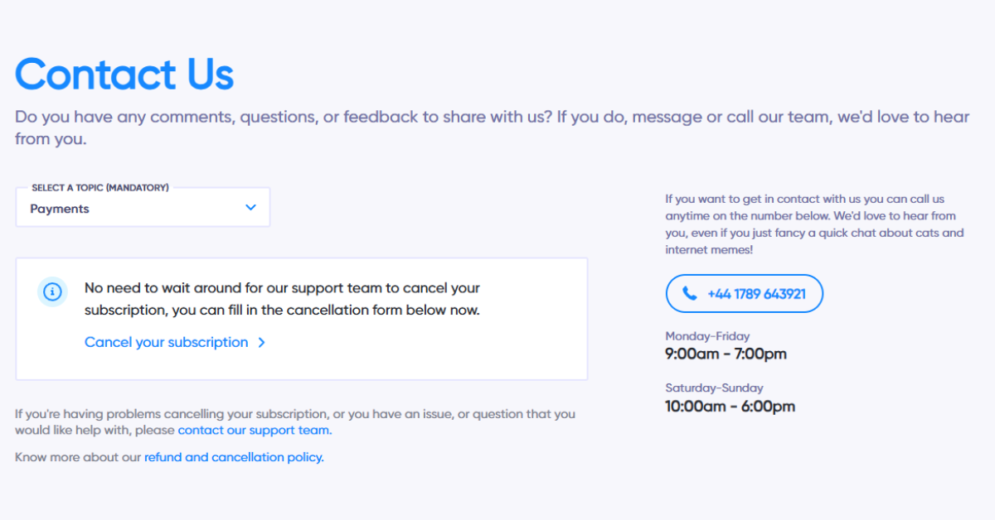Visit the "refund and cancellation policy" link
Image resolution: width=995 pixels, height=520 pixels.
click(x=233, y=457)
